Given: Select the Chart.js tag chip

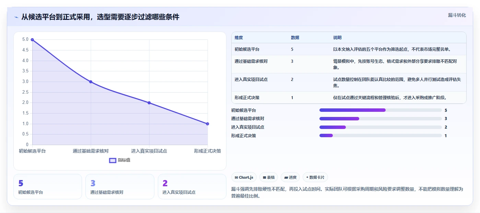Looking at the screenshot, I should click(x=244, y=177).
